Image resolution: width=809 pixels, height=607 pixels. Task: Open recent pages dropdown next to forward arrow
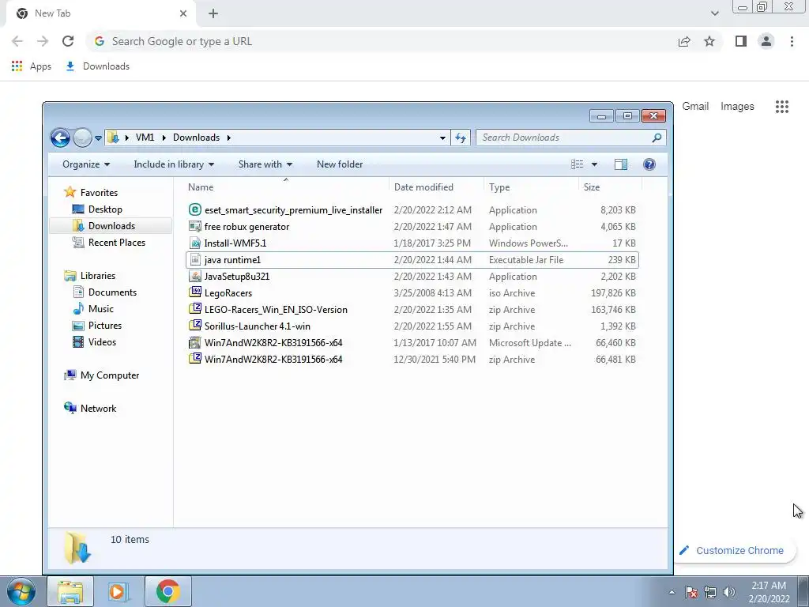click(x=98, y=138)
